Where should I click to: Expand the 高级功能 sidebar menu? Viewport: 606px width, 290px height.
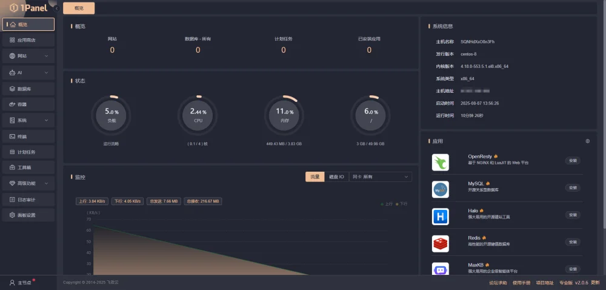click(28, 183)
